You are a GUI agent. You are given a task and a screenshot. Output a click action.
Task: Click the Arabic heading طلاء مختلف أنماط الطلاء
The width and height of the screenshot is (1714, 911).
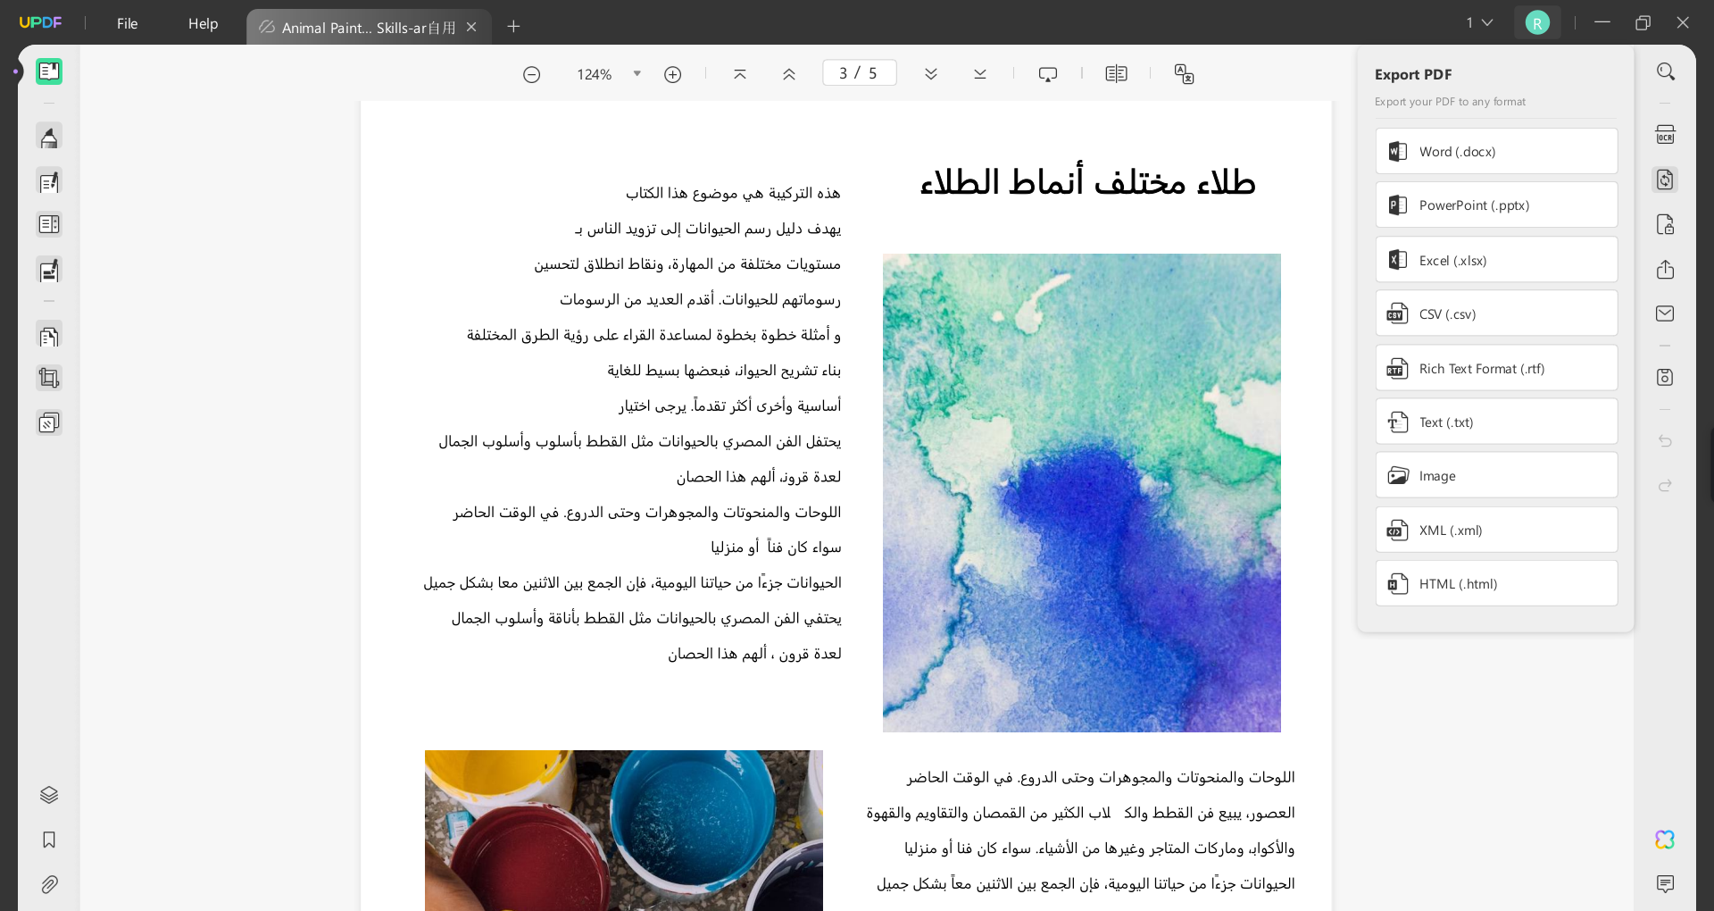[1087, 182]
